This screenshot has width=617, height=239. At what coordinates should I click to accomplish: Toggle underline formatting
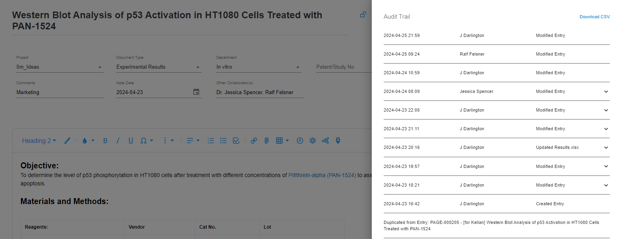[x=131, y=140]
